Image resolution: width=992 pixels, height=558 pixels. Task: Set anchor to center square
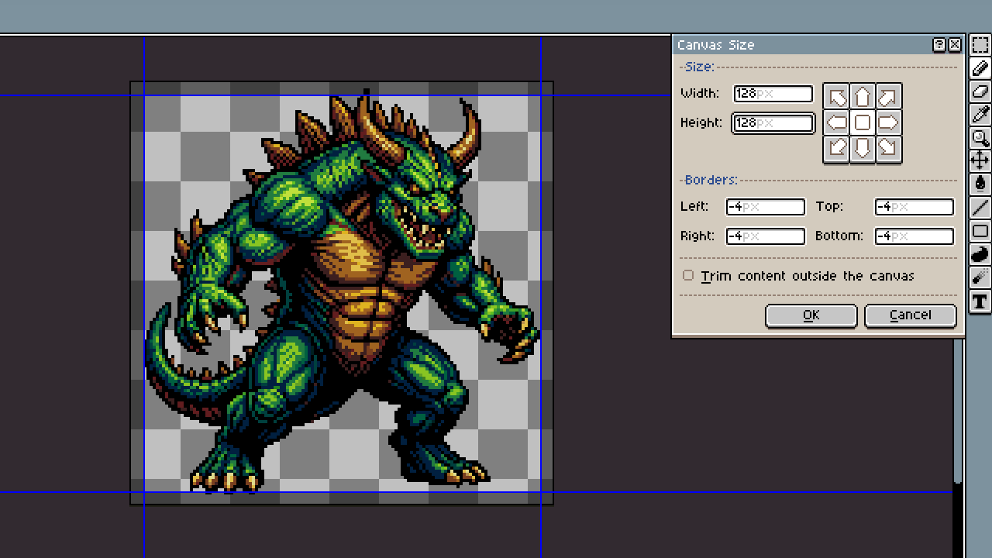(863, 122)
